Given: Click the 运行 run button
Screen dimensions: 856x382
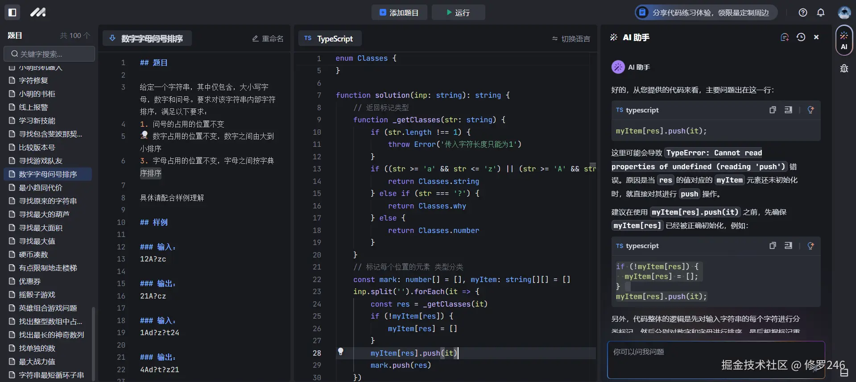Looking at the screenshot, I should tap(458, 12).
